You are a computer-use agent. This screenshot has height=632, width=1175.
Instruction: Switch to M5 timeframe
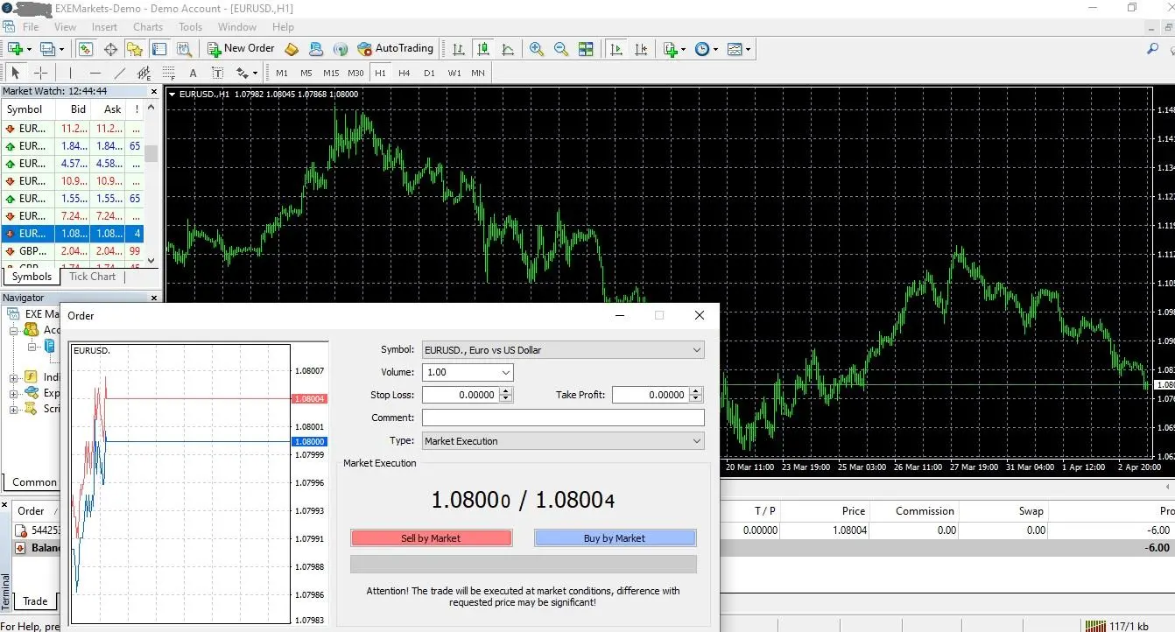click(306, 73)
